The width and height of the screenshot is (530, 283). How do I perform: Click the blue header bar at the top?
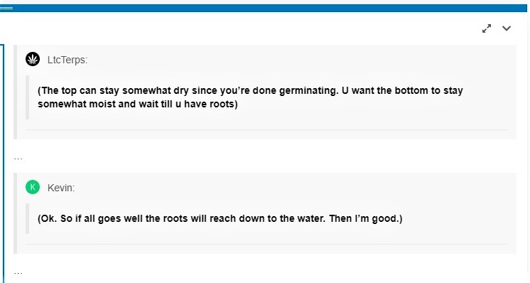(264, 8)
